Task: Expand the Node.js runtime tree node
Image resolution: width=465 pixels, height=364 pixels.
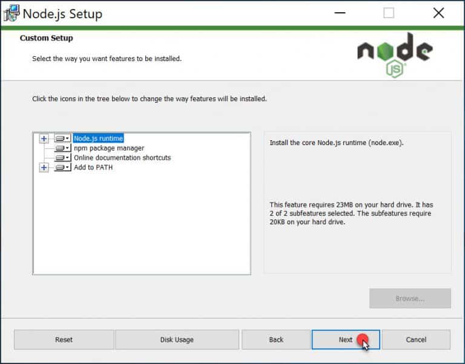Action: coord(44,138)
